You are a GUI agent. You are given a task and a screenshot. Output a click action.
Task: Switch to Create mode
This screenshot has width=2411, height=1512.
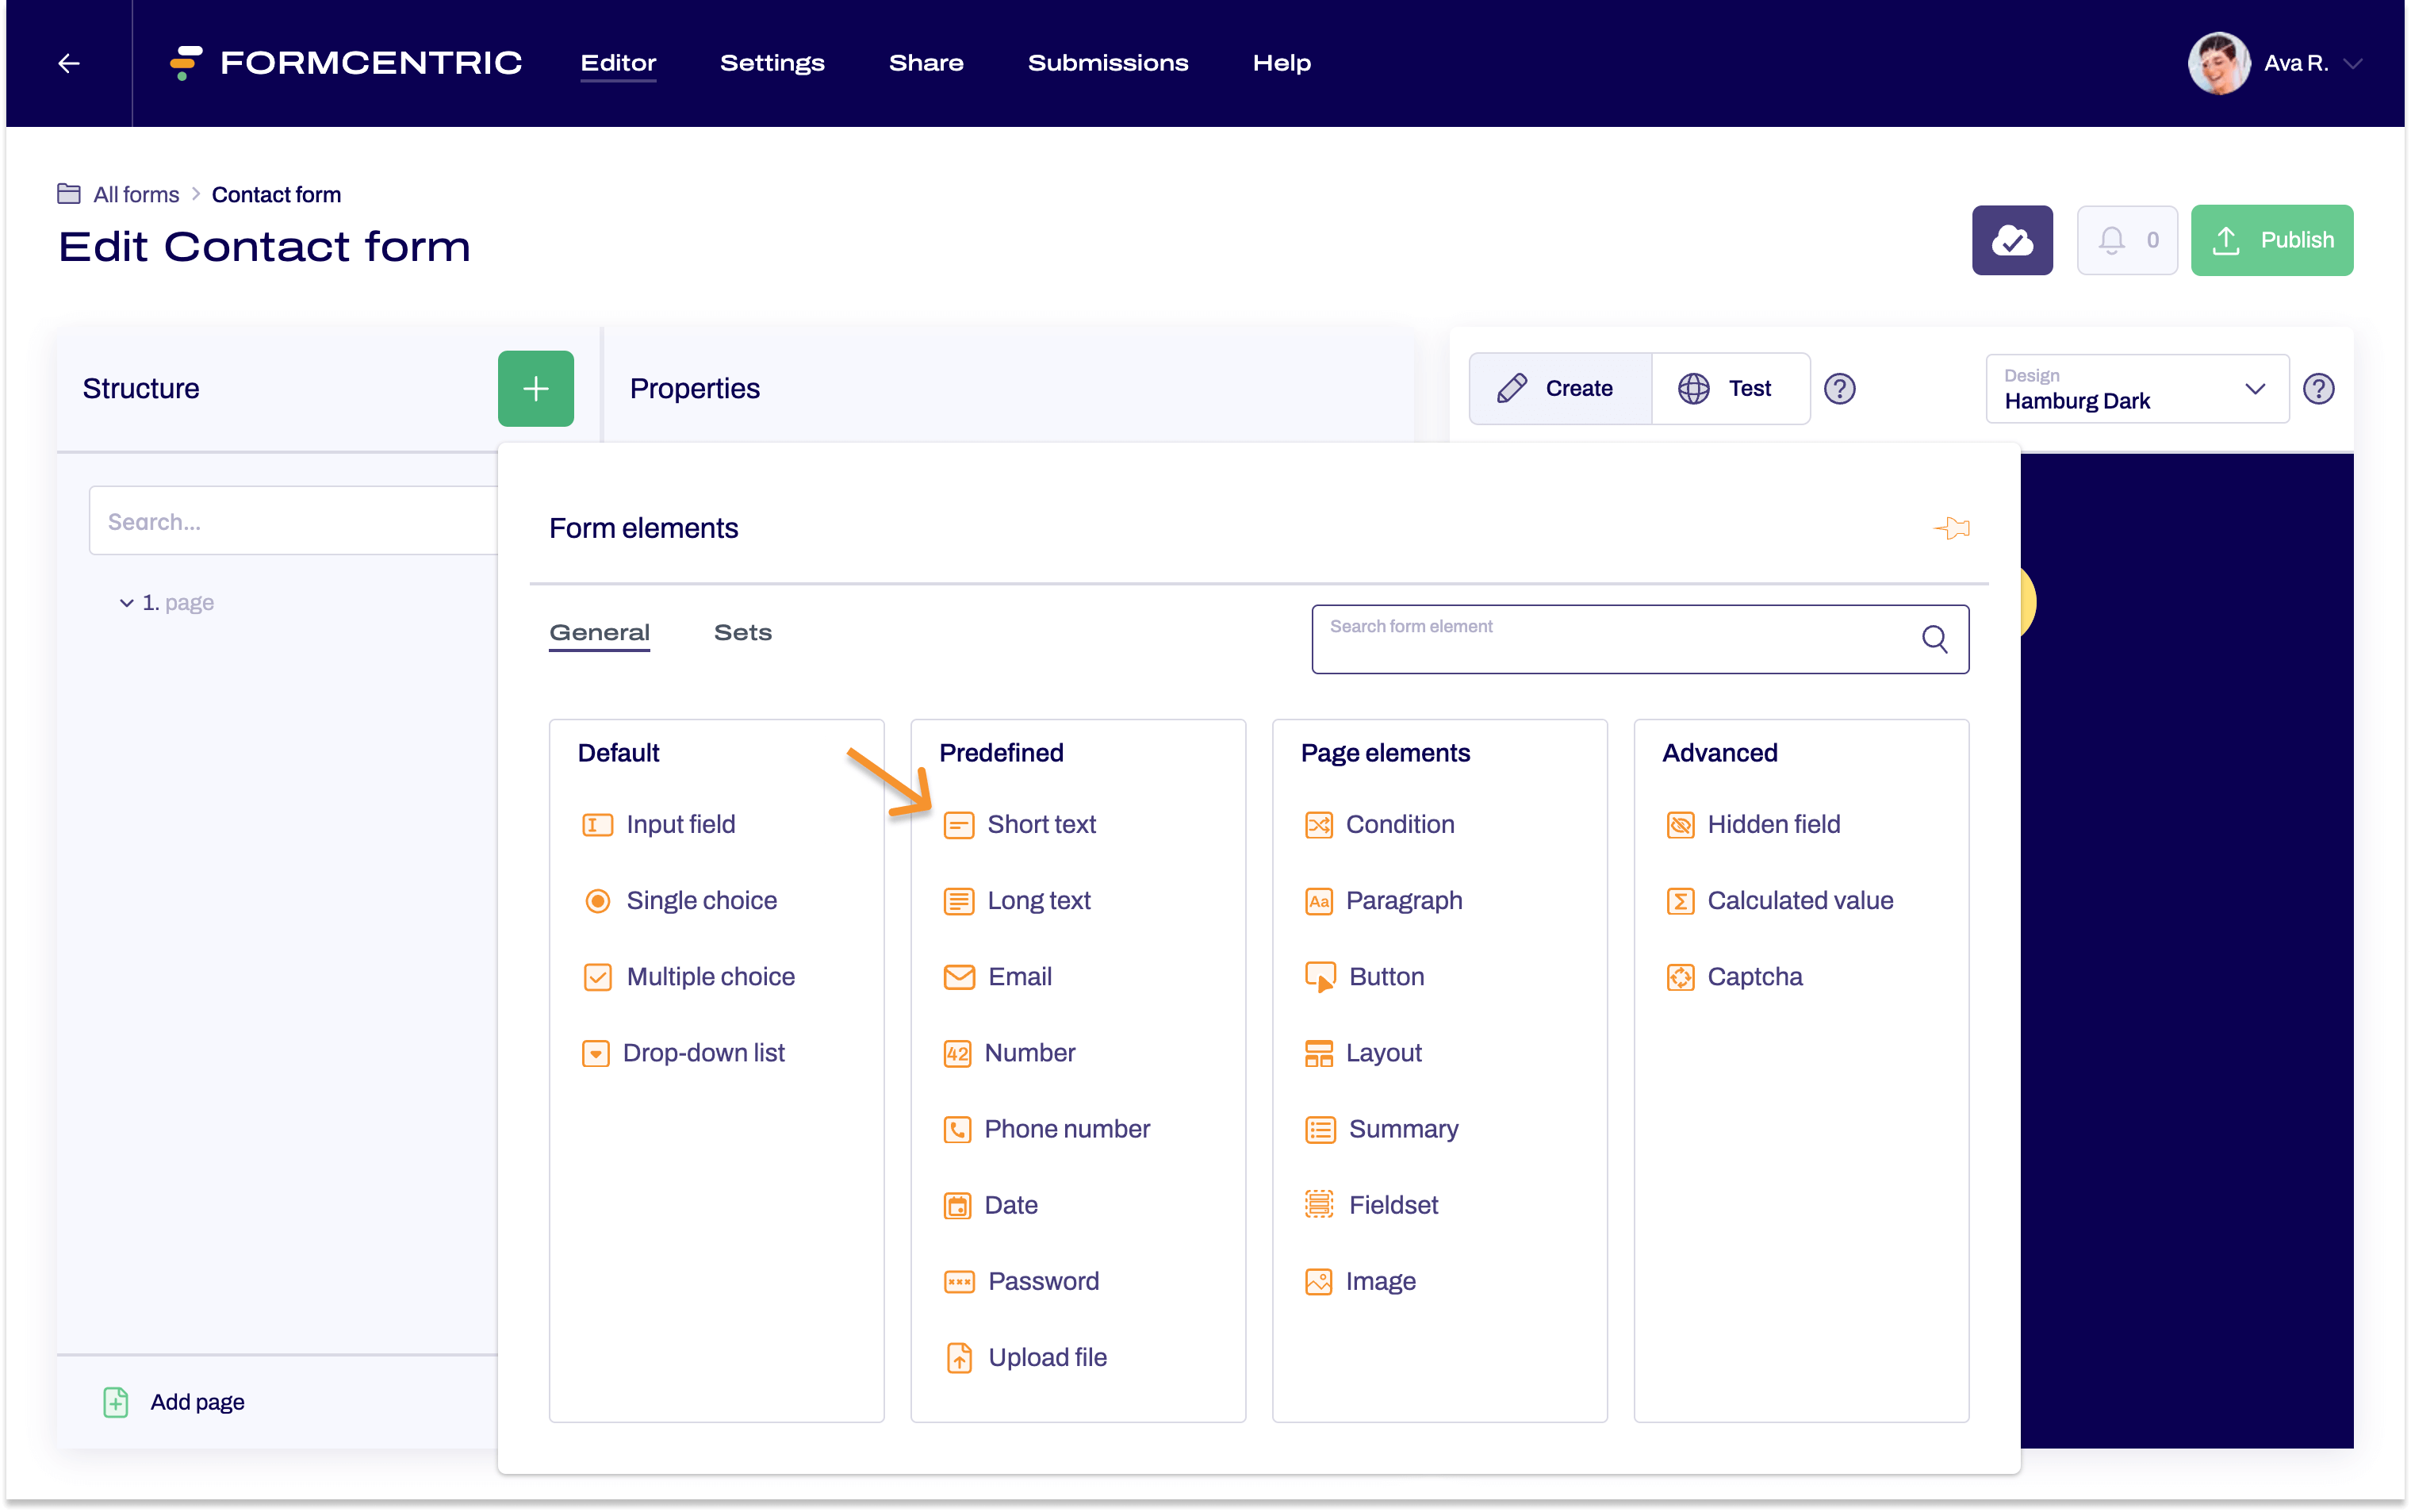pos(1559,388)
